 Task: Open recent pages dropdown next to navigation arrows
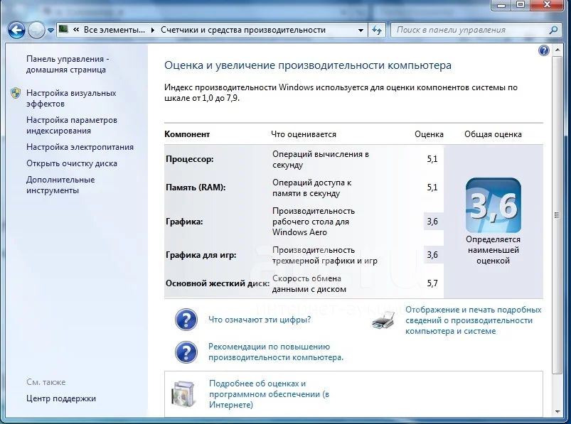pos(50,31)
